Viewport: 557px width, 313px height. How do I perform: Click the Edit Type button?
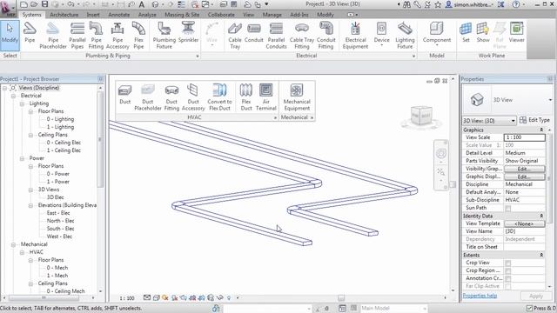coord(534,120)
